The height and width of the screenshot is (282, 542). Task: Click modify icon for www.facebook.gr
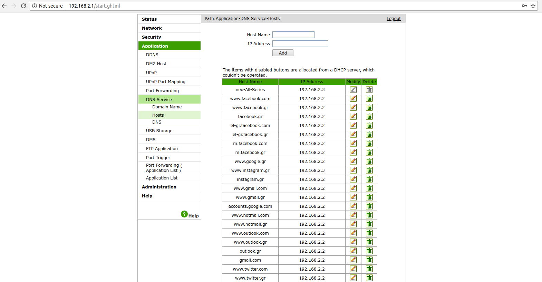point(353,107)
